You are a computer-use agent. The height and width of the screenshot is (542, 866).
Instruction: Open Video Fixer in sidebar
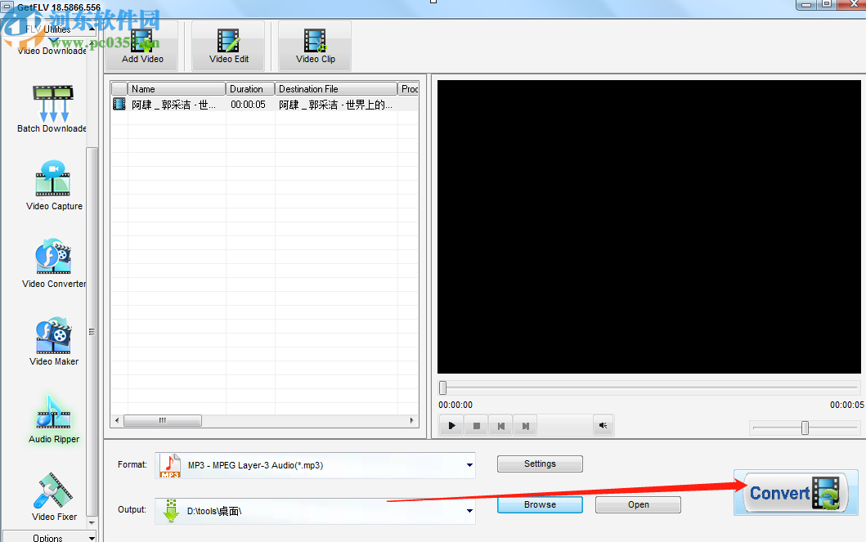pyautogui.click(x=54, y=497)
